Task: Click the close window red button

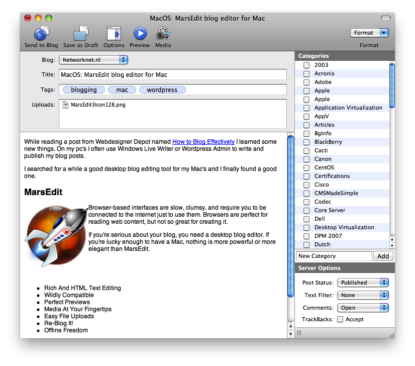Action: click(x=28, y=18)
